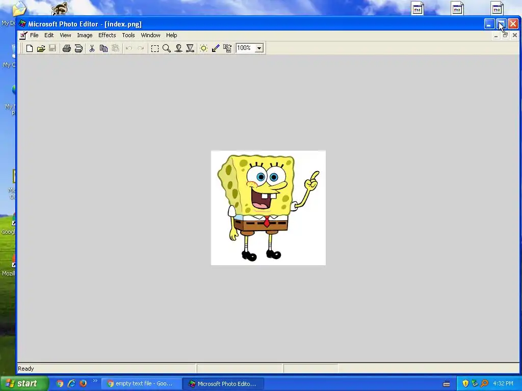Open the Image menu

pyautogui.click(x=85, y=35)
